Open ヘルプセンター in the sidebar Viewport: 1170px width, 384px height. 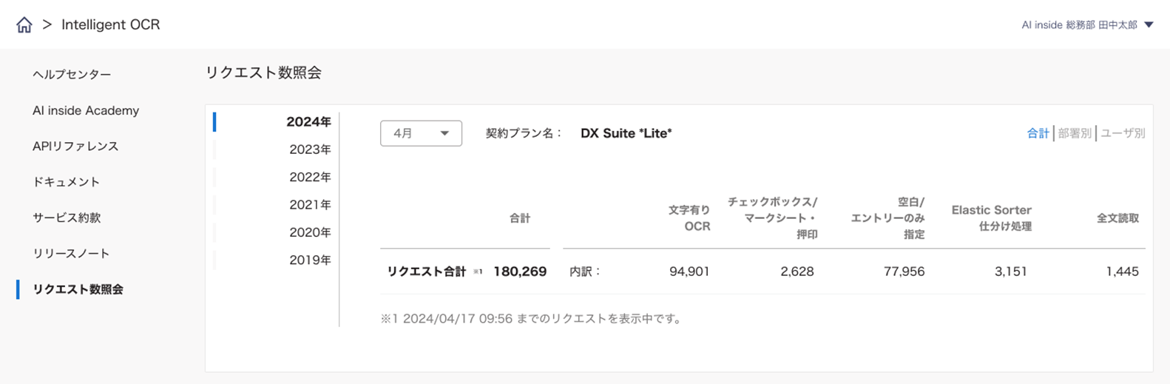coord(72,75)
